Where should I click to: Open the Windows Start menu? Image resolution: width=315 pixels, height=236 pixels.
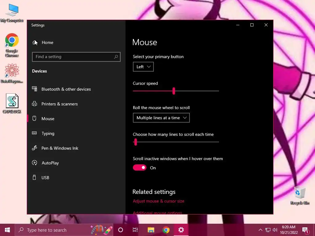click(7, 230)
